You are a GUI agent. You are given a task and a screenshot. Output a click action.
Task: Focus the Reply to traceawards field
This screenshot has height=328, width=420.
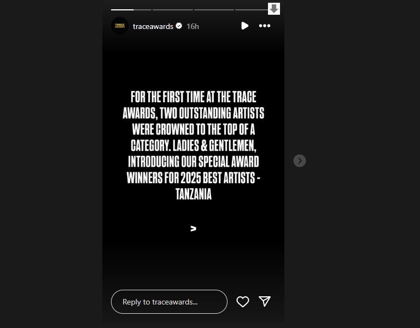tap(169, 302)
